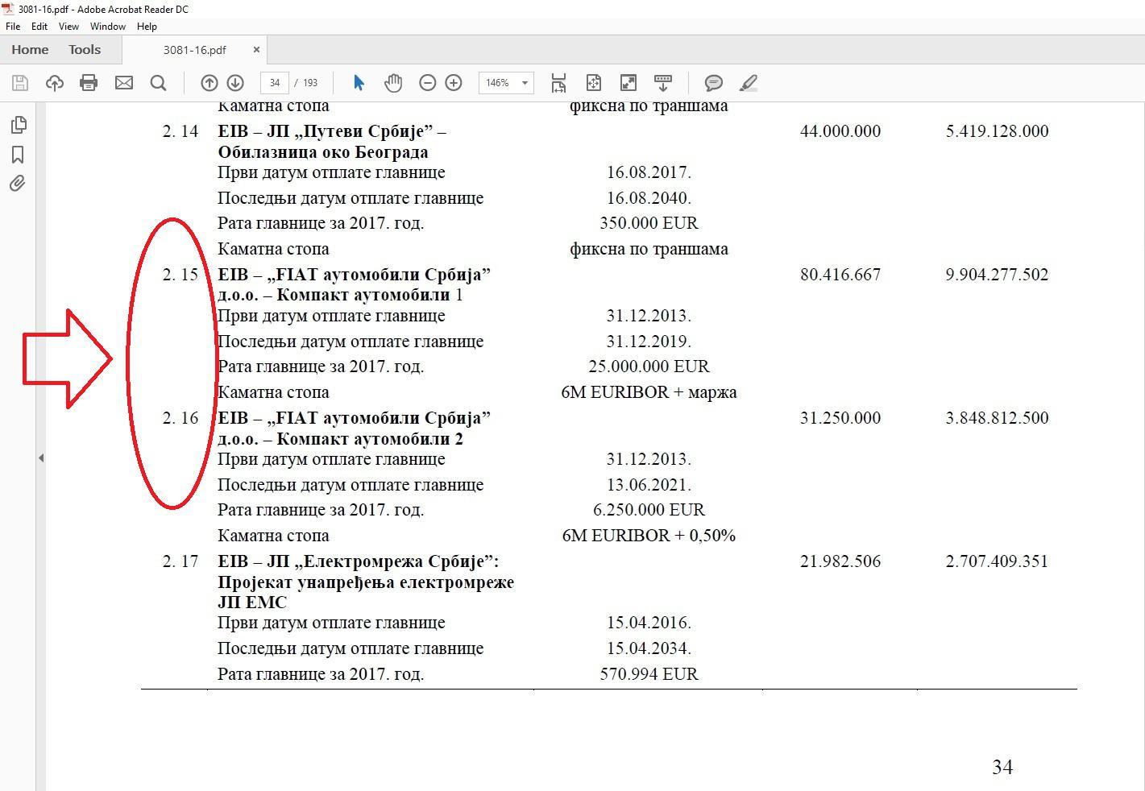The image size is (1145, 791).
Task: Open the File menu
Action: click(13, 27)
